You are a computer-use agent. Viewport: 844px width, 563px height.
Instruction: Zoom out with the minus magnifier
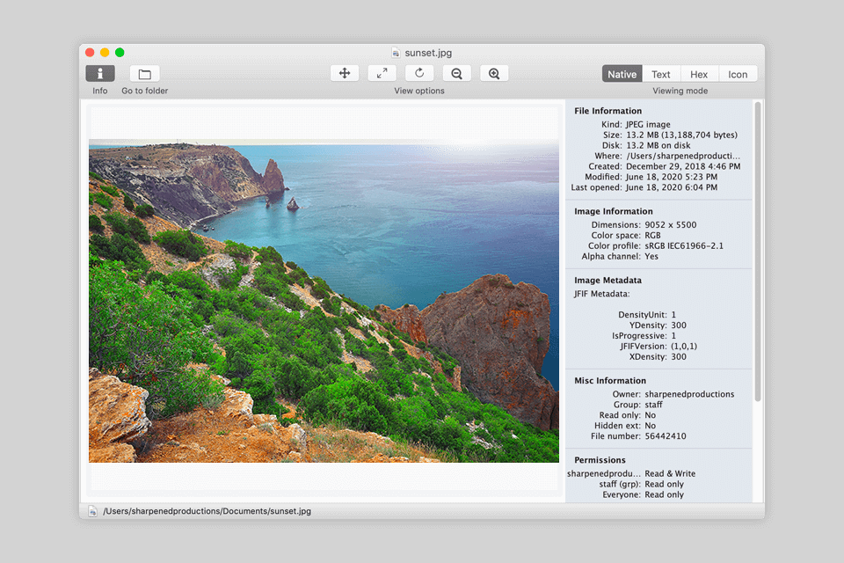[457, 73]
